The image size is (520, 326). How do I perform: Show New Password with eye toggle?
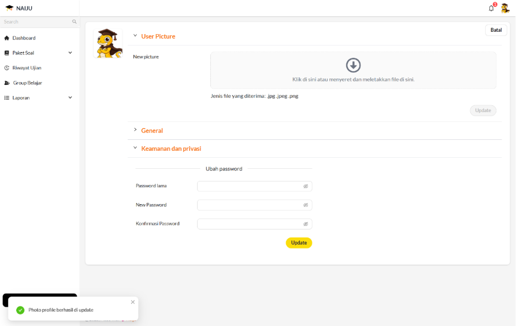(x=306, y=205)
